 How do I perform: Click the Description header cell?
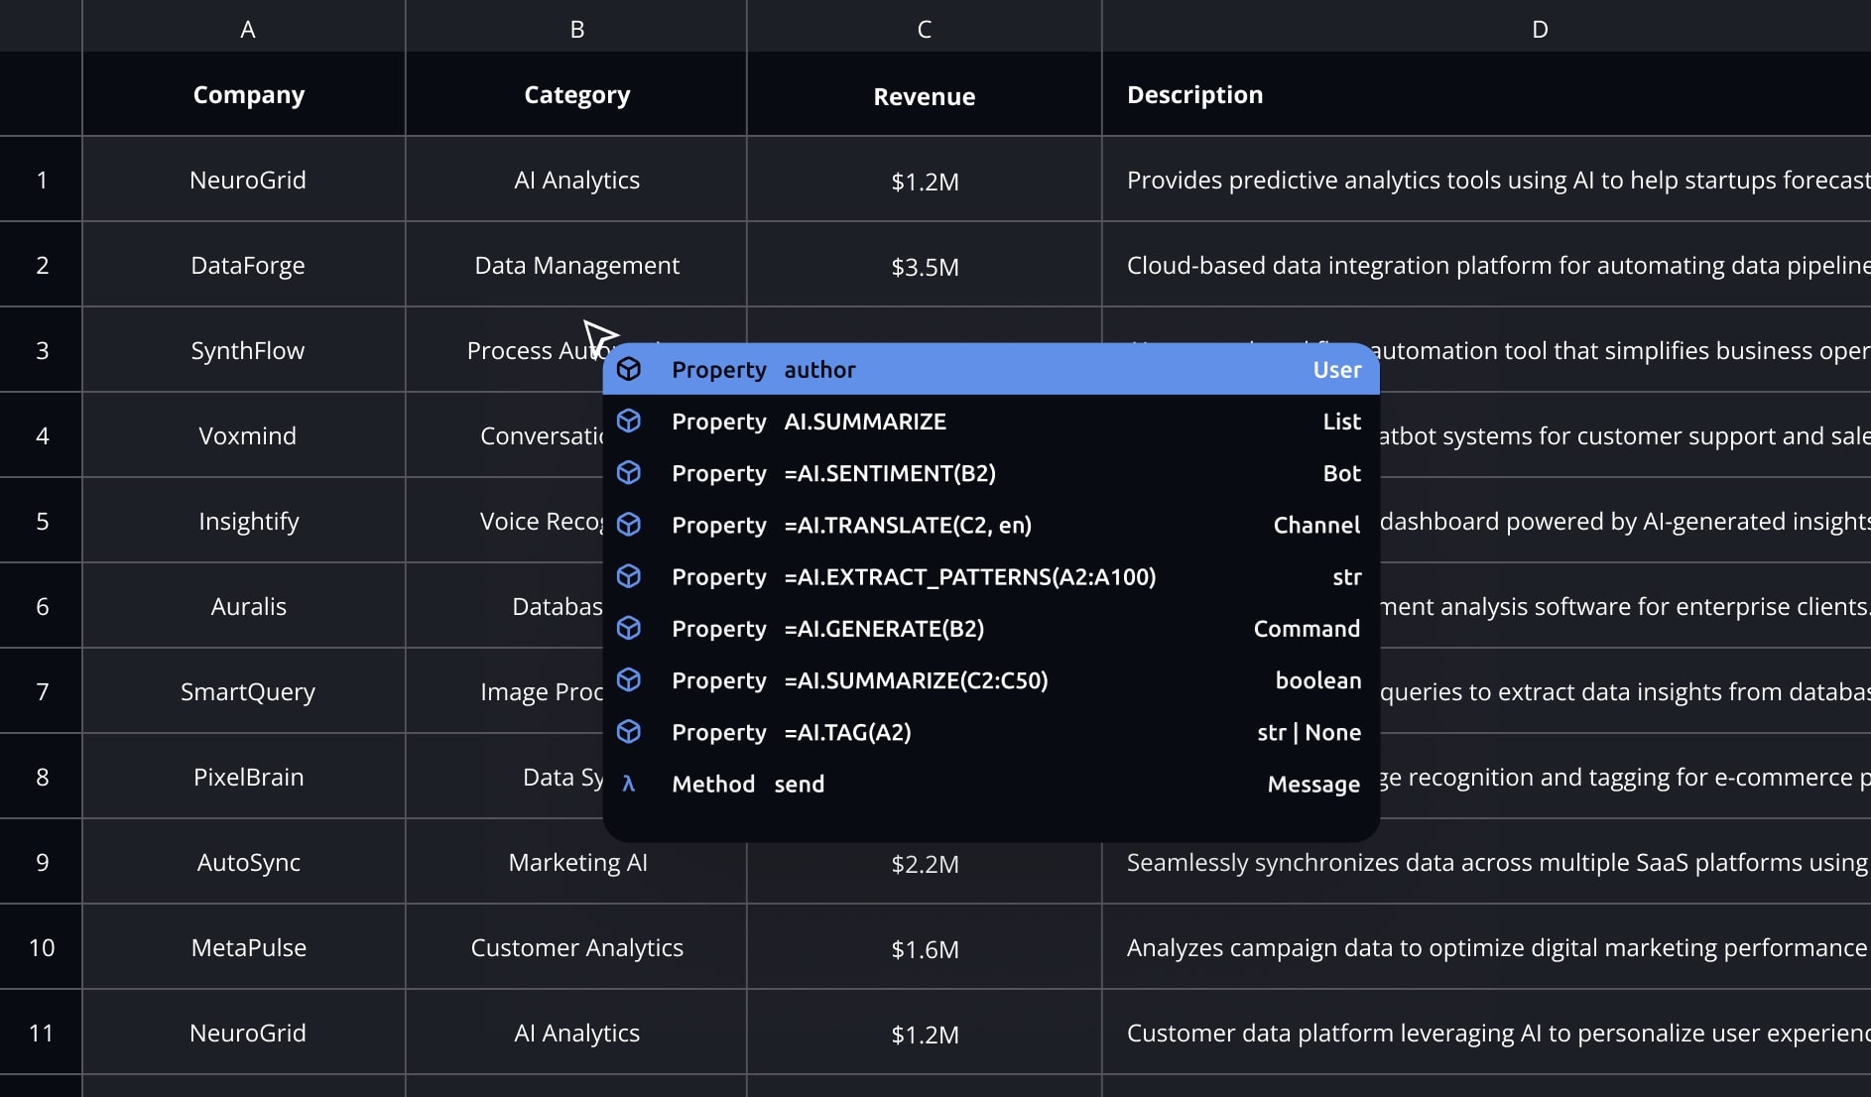click(1487, 94)
